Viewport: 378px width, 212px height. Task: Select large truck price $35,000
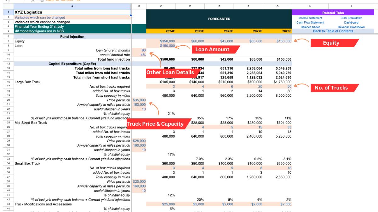pos(139,100)
